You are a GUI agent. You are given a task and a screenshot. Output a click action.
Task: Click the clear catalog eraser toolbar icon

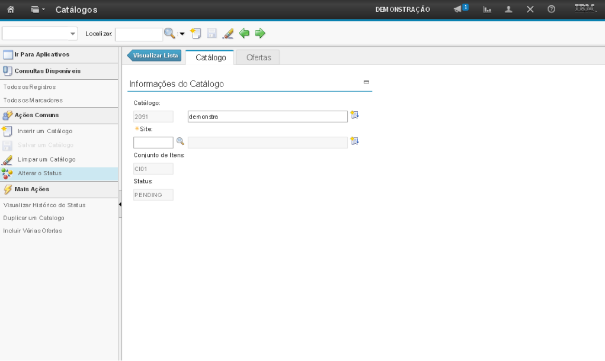(228, 34)
